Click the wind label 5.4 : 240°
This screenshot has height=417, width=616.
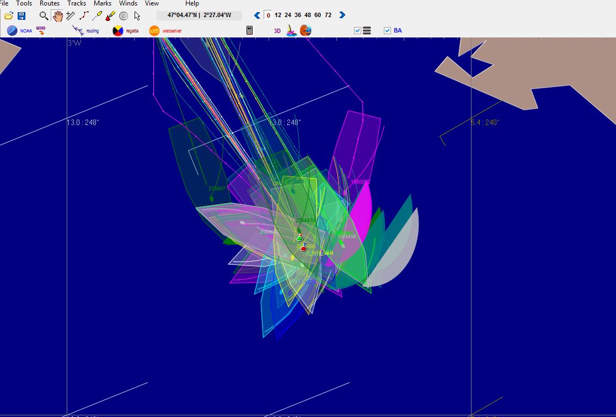click(485, 122)
